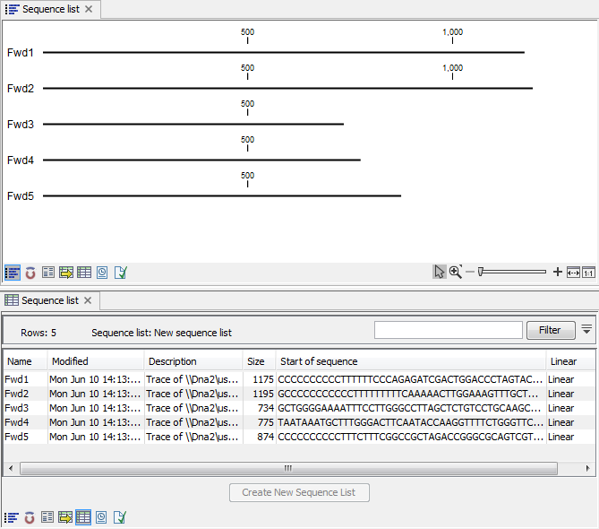Show circular view icon in lower panel toolbar
The image size is (599, 529).
click(30, 517)
